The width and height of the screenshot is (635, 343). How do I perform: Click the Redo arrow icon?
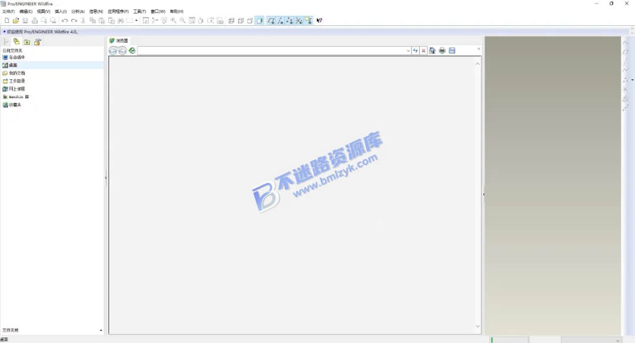(73, 20)
